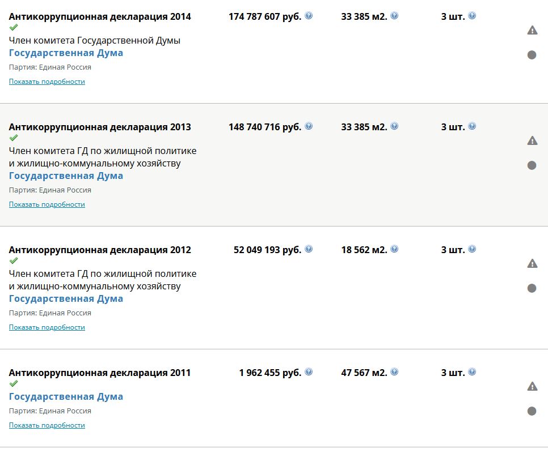
Task: Expand details for 2014 declaration
Action: pyautogui.click(x=47, y=82)
